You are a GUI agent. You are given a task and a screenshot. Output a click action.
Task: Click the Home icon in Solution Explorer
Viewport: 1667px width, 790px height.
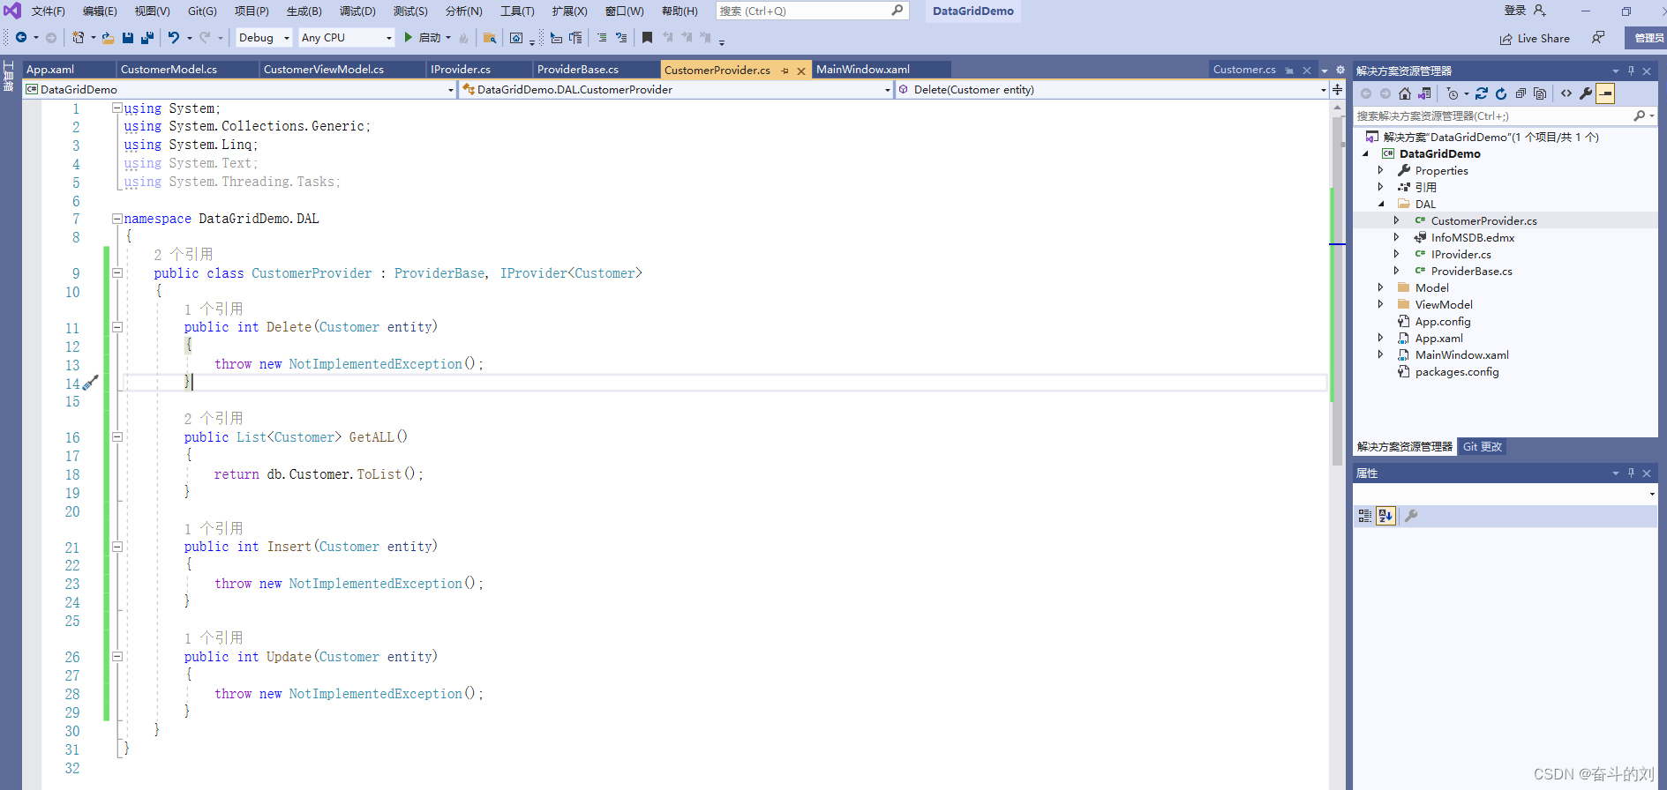pos(1405,93)
